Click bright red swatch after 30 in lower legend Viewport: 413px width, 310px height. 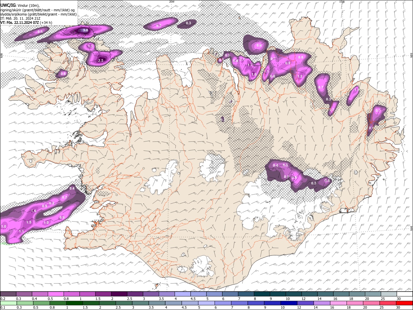(x=405, y=303)
